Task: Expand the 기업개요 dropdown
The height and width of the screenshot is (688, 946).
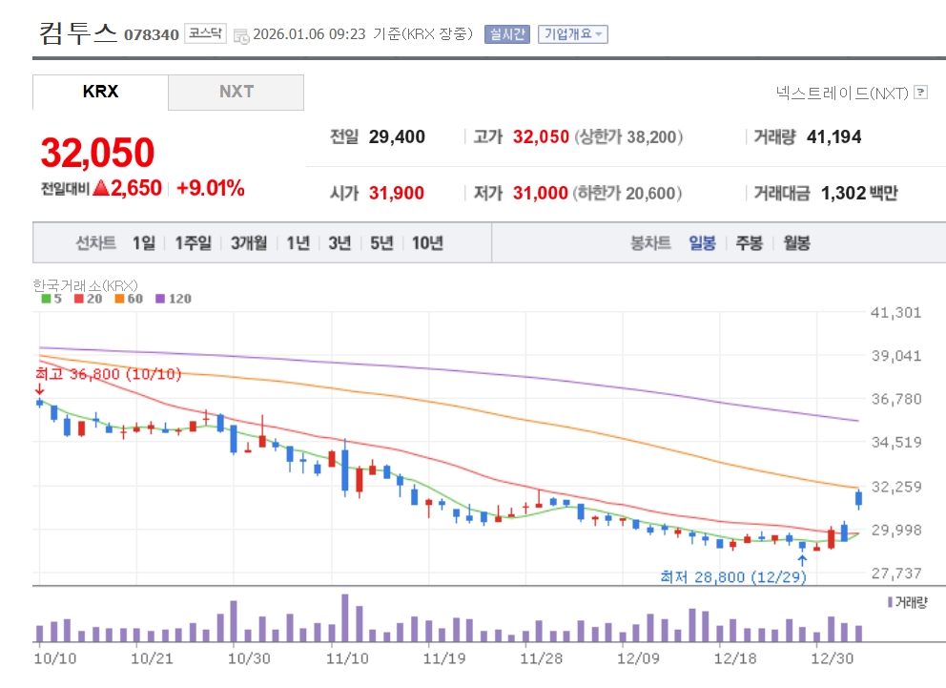Action: [x=572, y=34]
